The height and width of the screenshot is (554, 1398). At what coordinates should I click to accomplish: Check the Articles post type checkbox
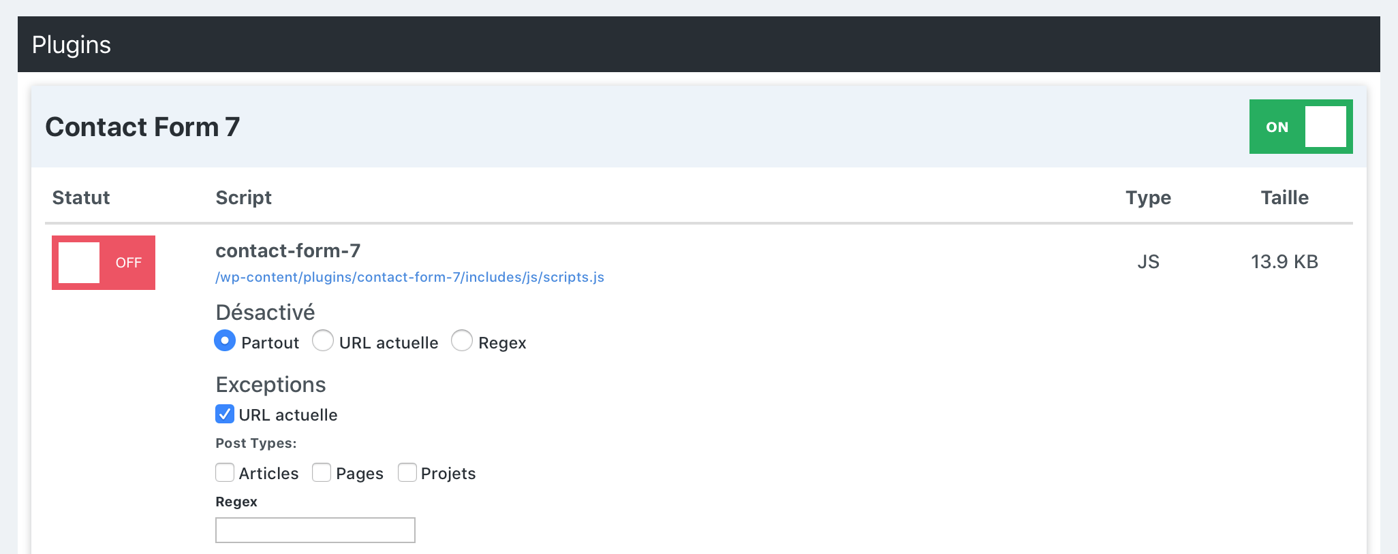point(225,472)
